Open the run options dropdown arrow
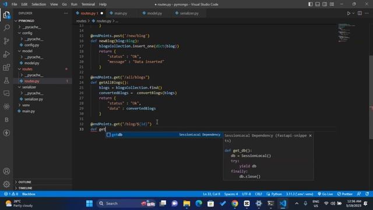373x210 pixels. click(353, 13)
